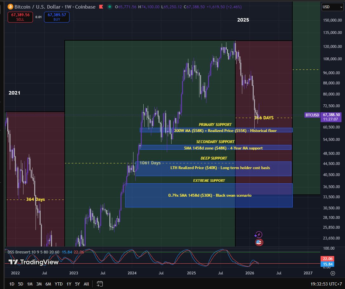Click the red flag marker icon
The width and height of the screenshot is (345, 289).
point(101,7)
